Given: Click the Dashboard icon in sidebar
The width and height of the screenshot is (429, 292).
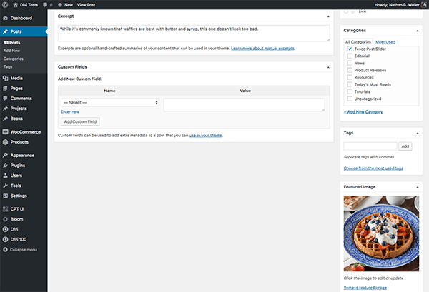Looking at the screenshot, I should point(6,17).
